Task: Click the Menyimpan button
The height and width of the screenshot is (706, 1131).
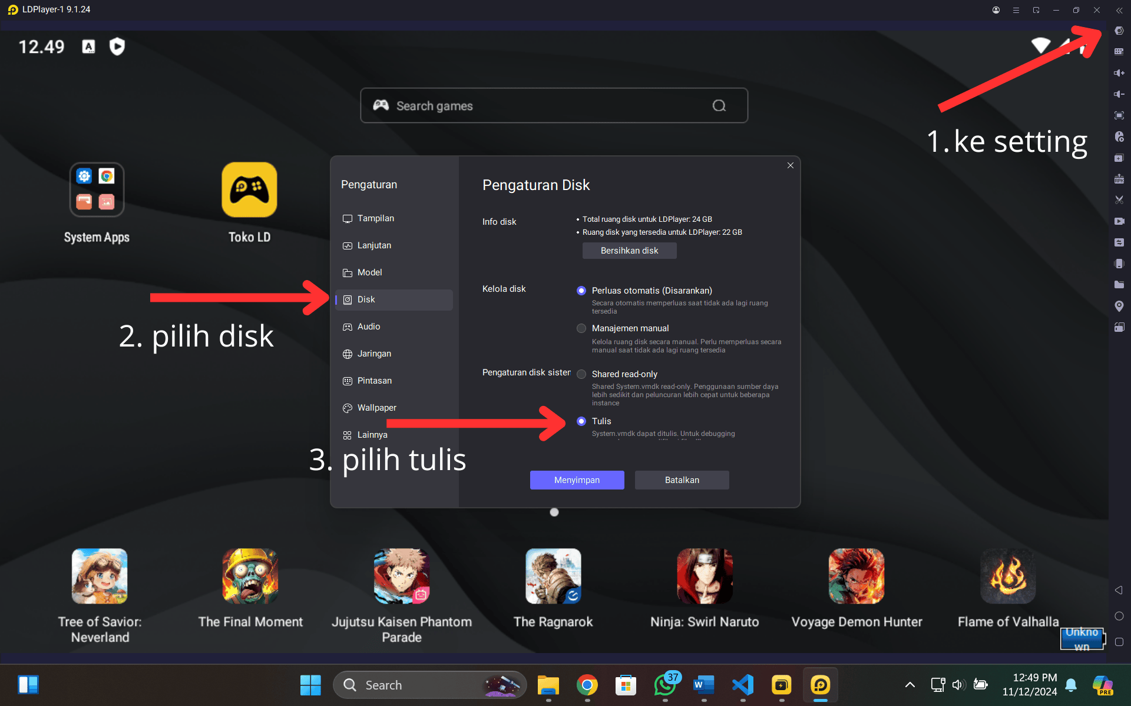Action: pyautogui.click(x=577, y=480)
